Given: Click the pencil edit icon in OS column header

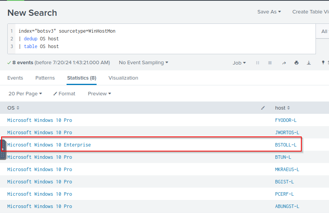Looking at the screenshot, I should coord(263,108).
